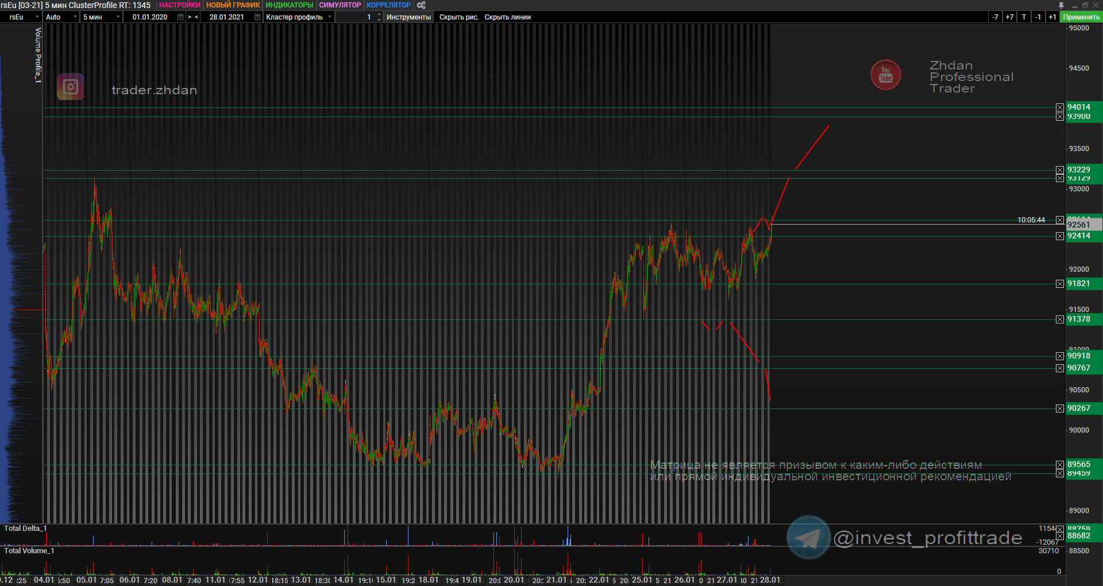The height and width of the screenshot is (586, 1103).
Task: Expand the rsEu instrument dropdown
Action: tap(37, 17)
